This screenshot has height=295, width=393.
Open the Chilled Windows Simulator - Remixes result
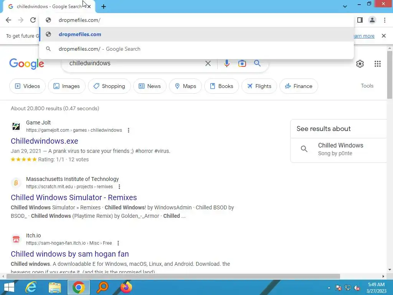(74, 197)
